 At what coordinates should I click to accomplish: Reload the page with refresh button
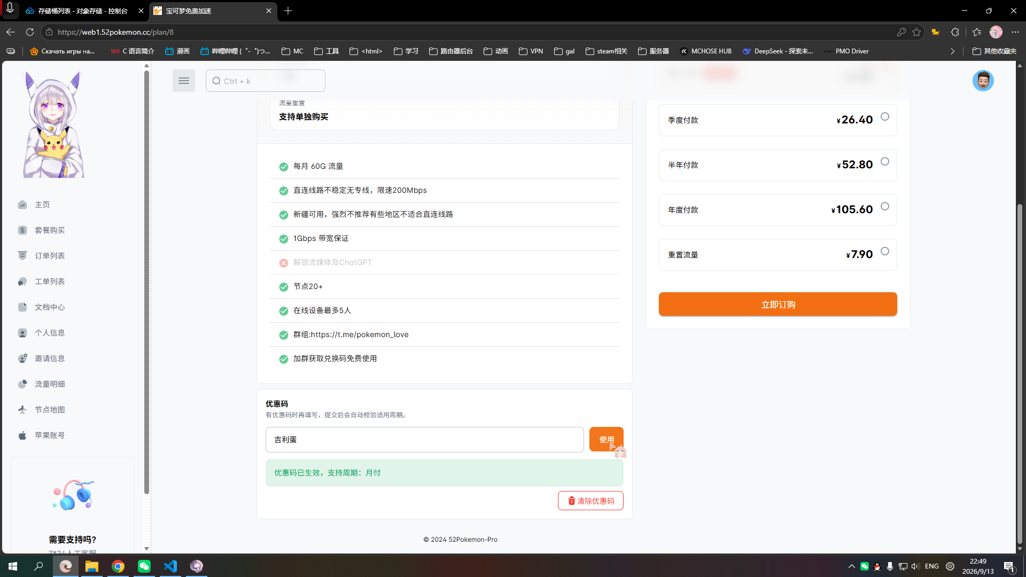click(30, 32)
